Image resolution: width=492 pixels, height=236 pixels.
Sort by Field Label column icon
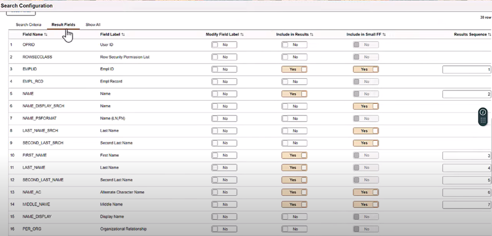123,34
